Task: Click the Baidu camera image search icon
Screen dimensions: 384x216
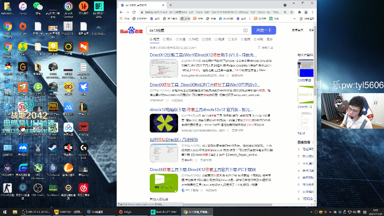Action: (x=245, y=30)
